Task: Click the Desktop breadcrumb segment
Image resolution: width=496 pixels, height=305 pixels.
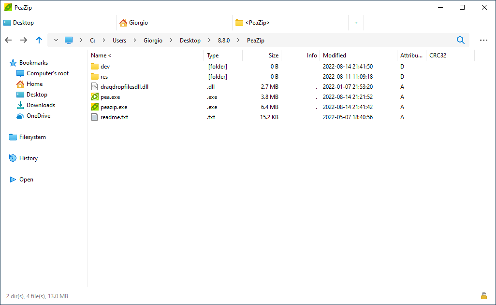Action: [190, 41]
